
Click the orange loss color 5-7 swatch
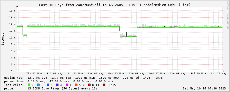click(x=76, y=85)
